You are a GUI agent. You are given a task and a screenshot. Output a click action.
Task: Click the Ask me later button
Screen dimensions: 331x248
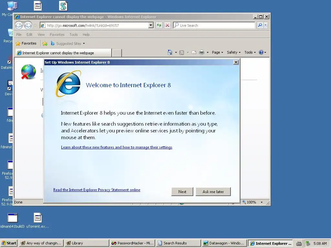[213, 192]
